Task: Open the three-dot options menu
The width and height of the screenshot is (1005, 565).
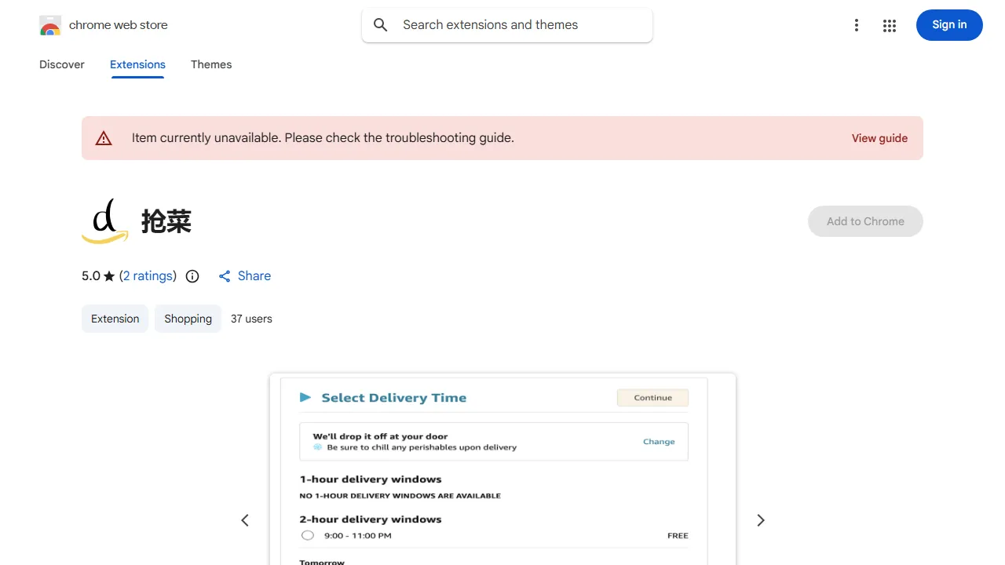Action: coord(856,25)
